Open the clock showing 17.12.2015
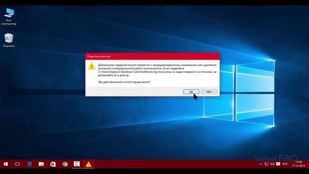The image size is (309, 174). [x=298, y=164]
